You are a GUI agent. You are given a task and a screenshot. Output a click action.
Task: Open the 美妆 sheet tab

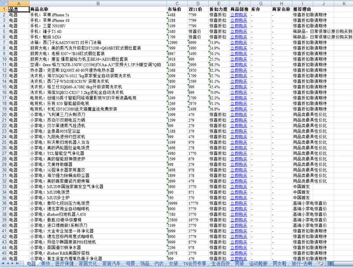point(45,263)
